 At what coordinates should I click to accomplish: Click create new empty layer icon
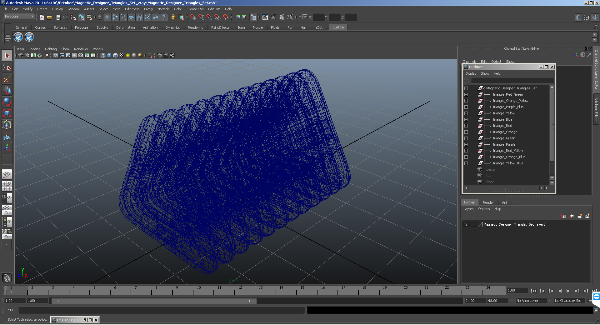(580, 216)
